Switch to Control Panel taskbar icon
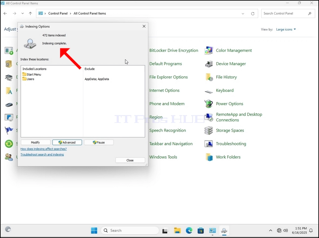Viewport: 319px width, 238px height. pyautogui.click(x=212, y=231)
